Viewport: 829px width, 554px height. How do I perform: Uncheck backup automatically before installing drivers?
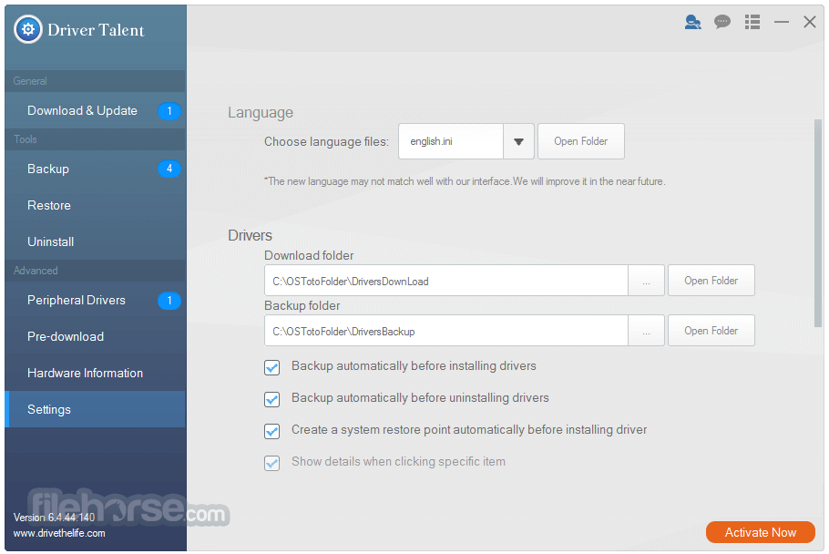pyautogui.click(x=271, y=367)
